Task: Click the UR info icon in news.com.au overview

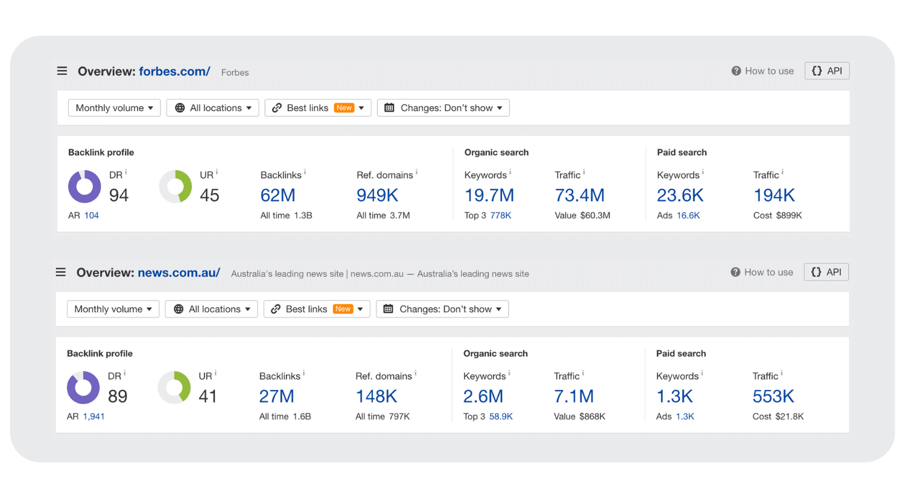Action: point(215,374)
